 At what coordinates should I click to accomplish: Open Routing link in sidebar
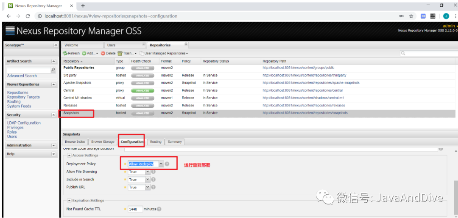click(x=14, y=101)
